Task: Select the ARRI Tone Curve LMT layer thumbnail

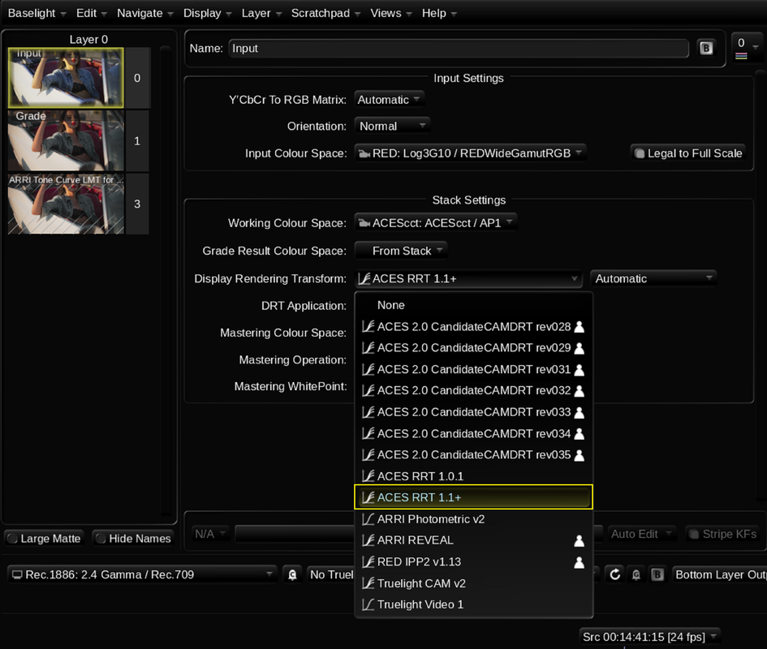Action: tap(66, 204)
